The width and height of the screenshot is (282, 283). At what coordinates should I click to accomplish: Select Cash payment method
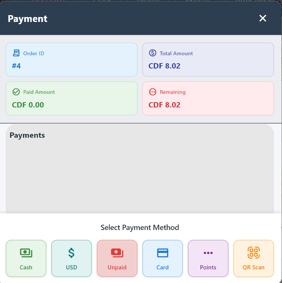(x=26, y=258)
